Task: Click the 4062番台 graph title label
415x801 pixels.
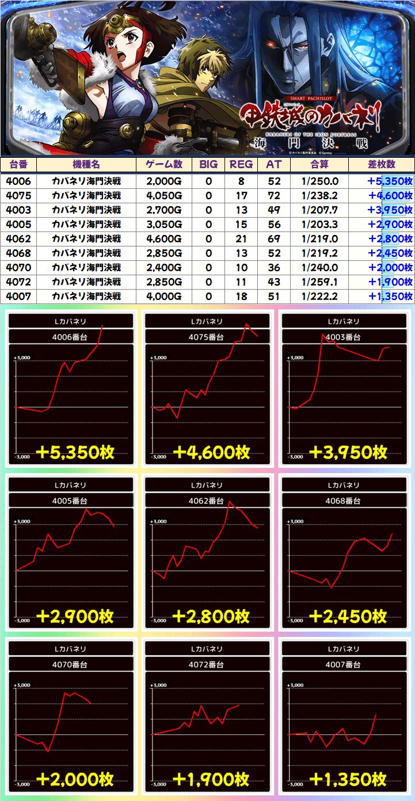Action: (x=207, y=501)
